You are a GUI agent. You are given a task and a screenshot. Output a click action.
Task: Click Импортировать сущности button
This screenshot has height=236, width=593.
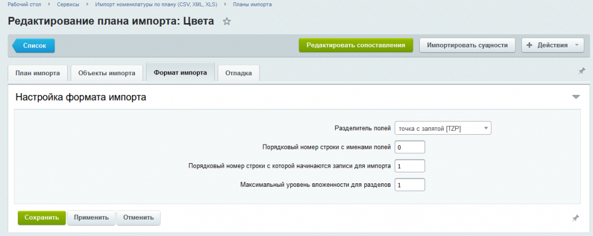[467, 45]
